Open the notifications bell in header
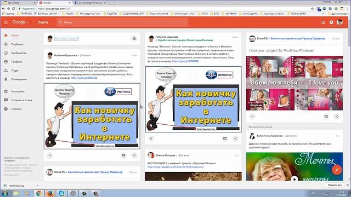The image size is (351, 197). pyautogui.click(x=331, y=22)
